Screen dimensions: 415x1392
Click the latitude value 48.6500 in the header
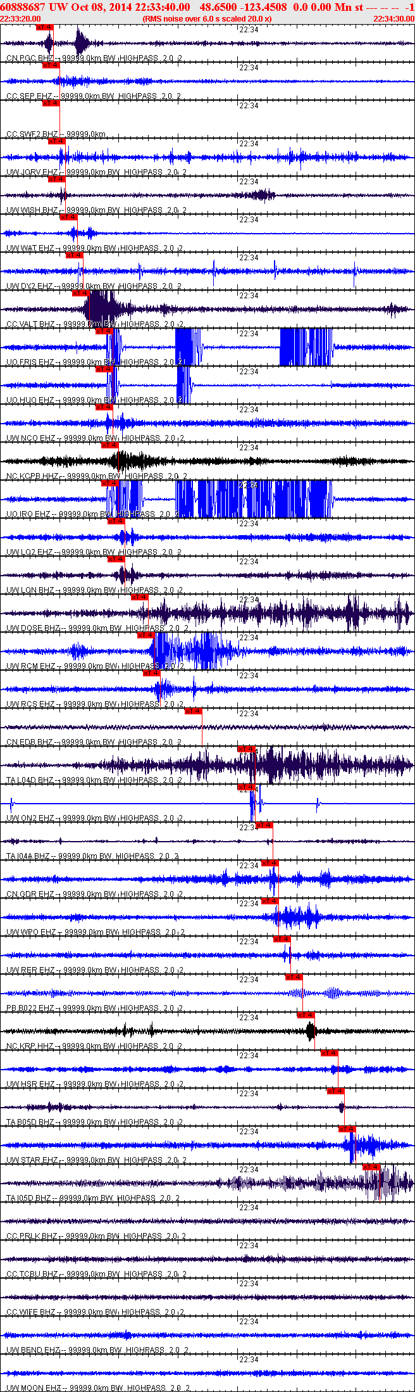[217, 7]
